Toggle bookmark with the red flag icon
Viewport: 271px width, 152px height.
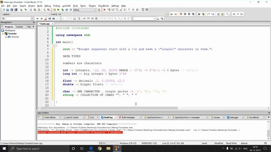point(181,14)
